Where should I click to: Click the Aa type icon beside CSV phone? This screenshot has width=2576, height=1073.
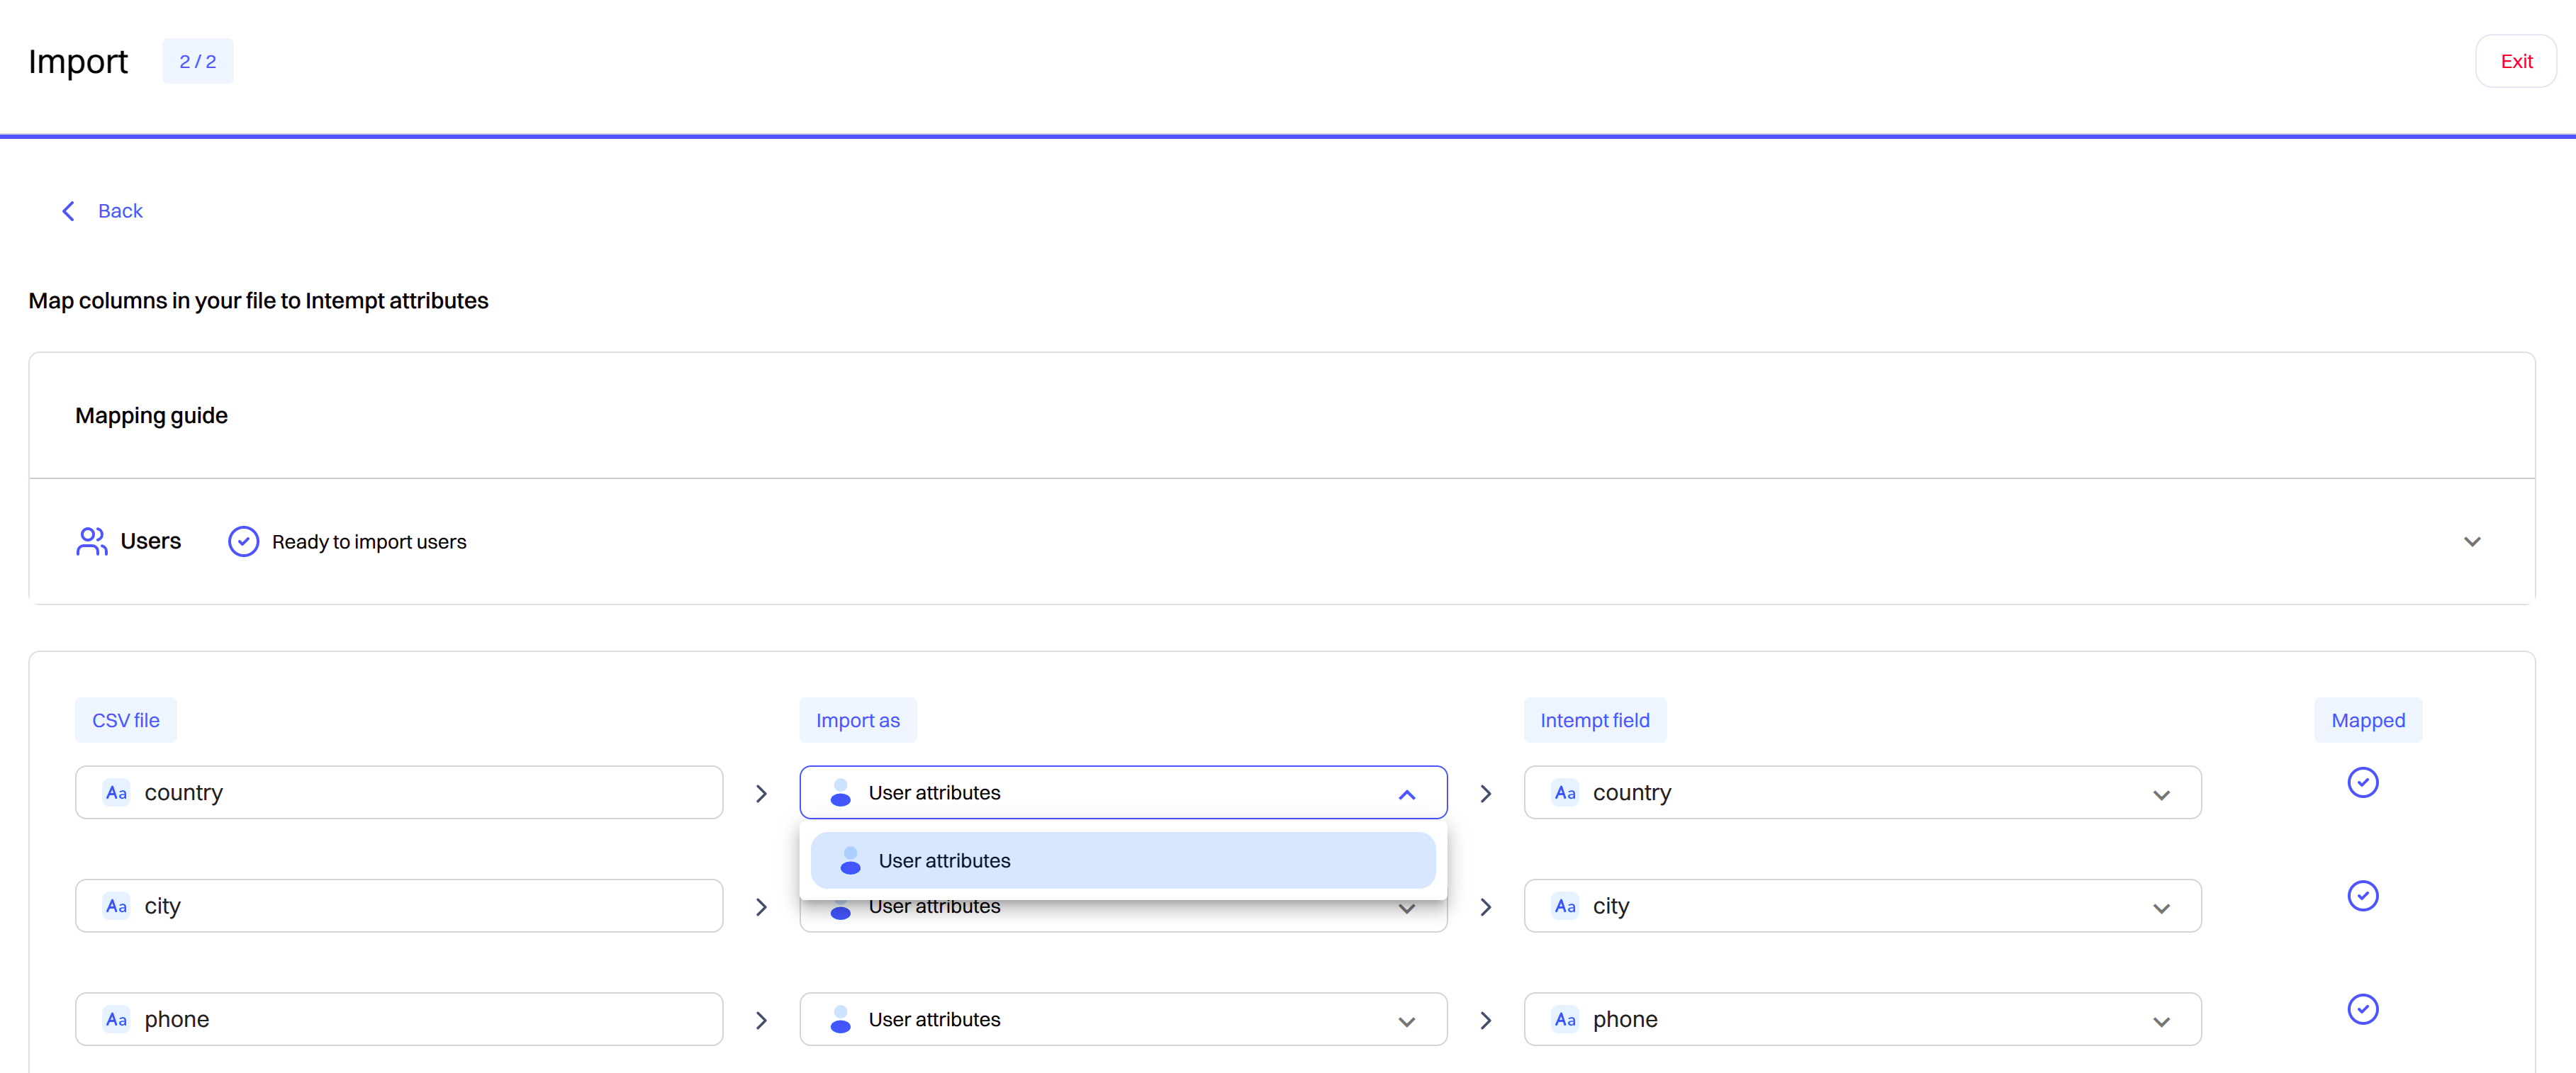coord(116,1019)
